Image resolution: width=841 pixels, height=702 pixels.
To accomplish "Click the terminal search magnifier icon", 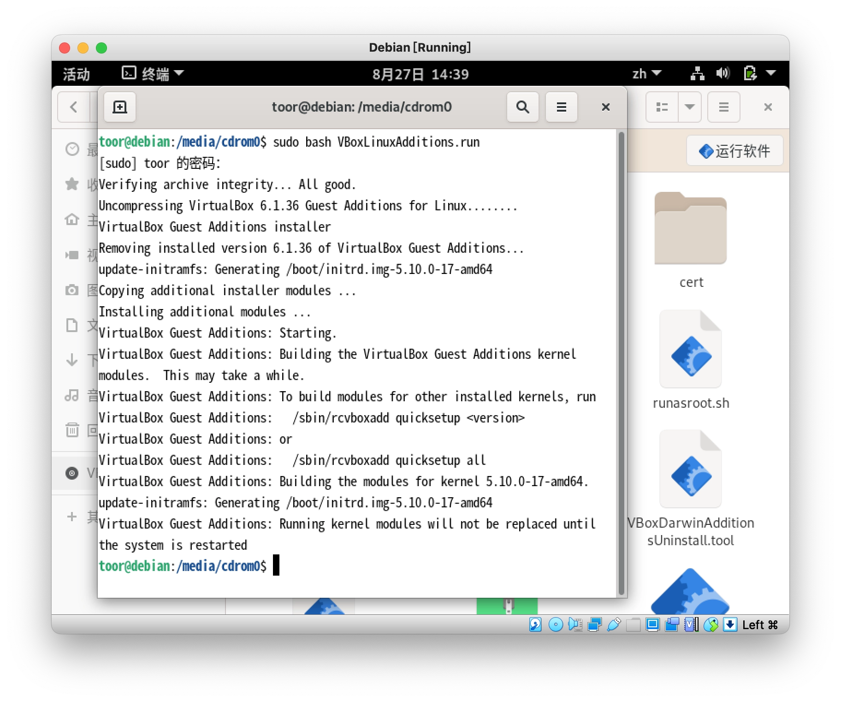I will pos(522,107).
